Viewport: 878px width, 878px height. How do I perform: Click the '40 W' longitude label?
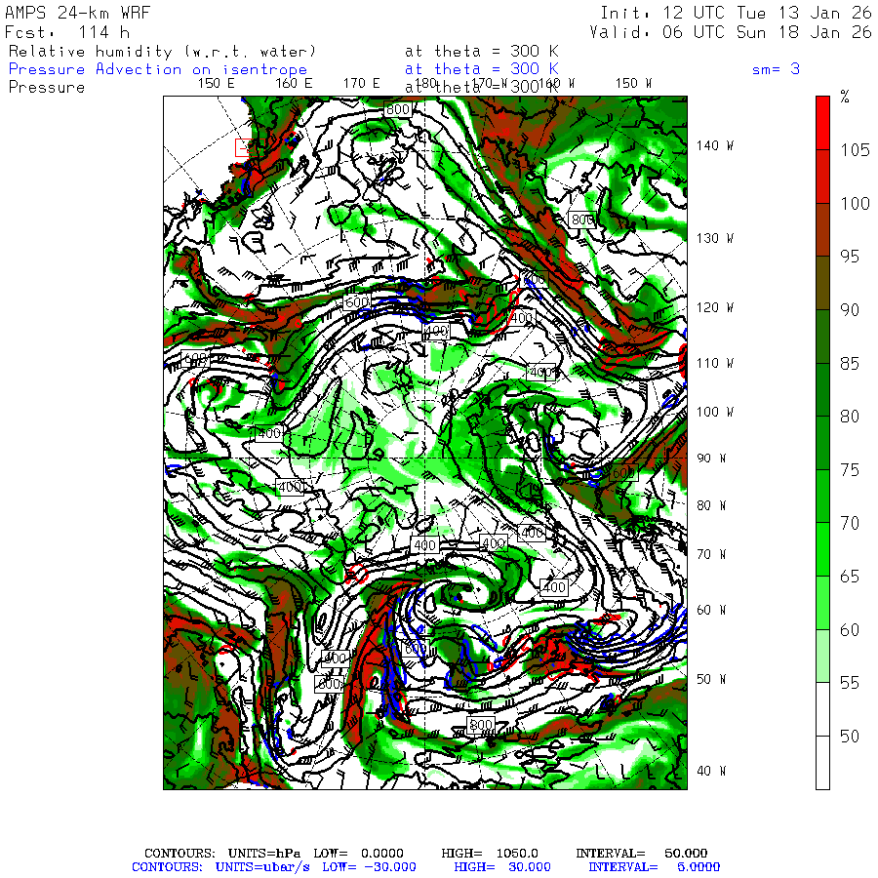pos(711,772)
